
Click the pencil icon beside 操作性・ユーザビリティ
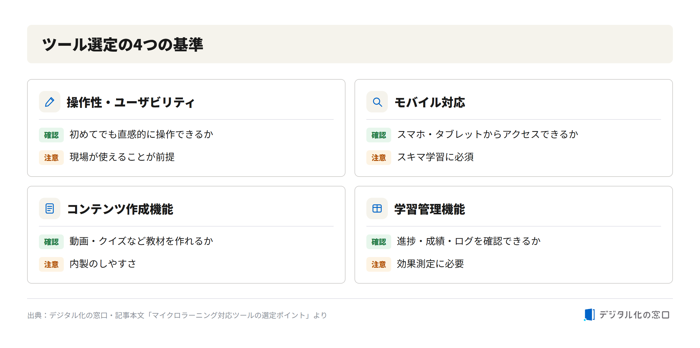(x=50, y=102)
